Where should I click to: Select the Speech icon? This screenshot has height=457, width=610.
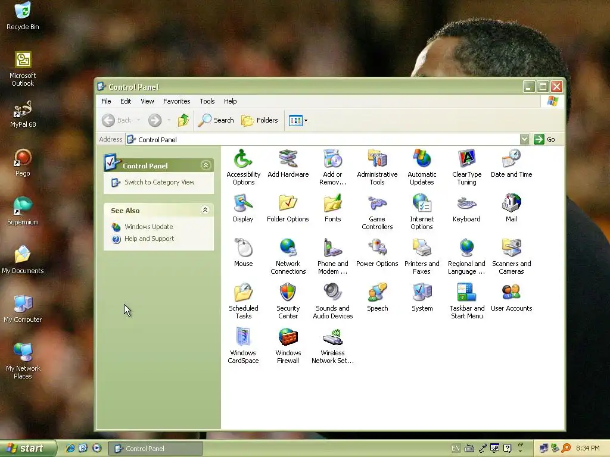pos(377,298)
